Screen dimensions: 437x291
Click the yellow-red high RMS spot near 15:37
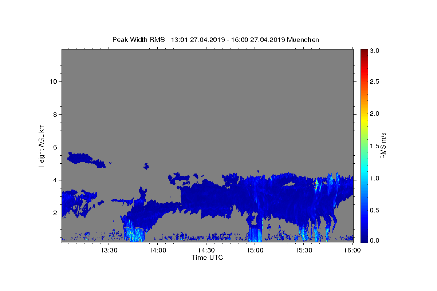pyautogui.click(x=317, y=183)
